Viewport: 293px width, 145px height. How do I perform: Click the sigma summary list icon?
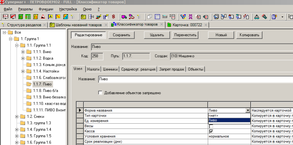[x=172, y=17]
